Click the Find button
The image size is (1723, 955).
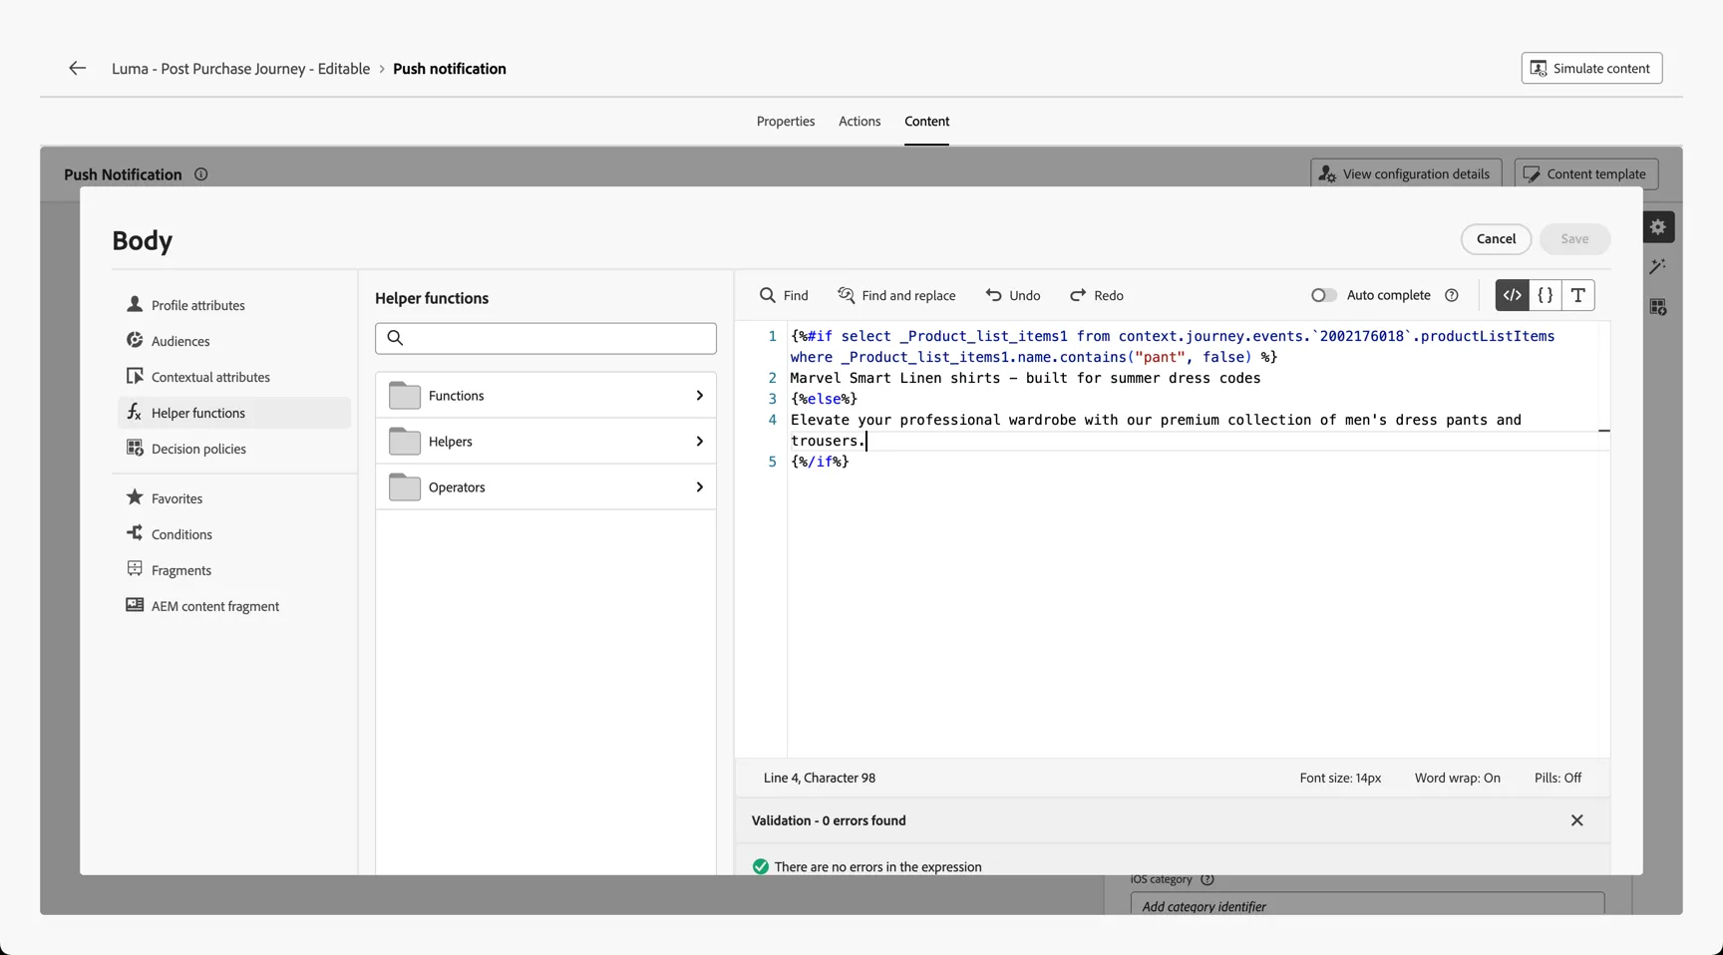784,295
